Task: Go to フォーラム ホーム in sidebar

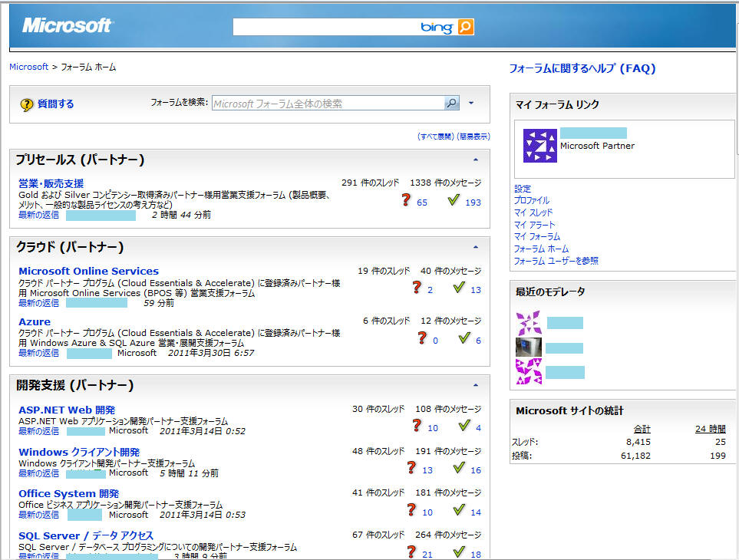Action: [541, 249]
